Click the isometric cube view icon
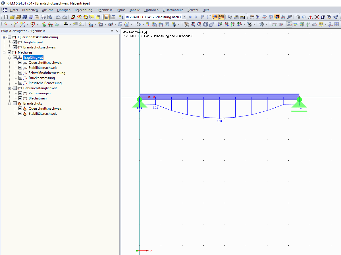341x255 pixels. coord(205,24)
